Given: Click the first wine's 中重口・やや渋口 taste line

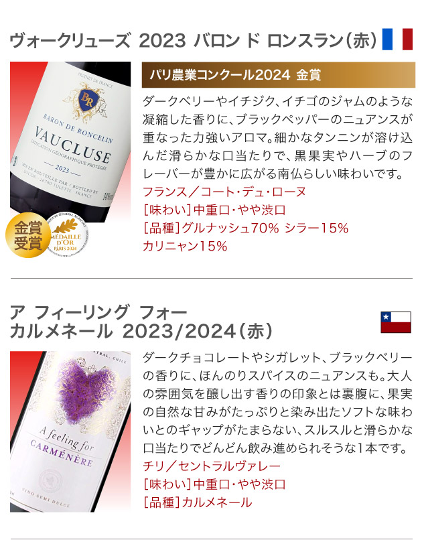Looking at the screenshot, I should [x=214, y=210].
